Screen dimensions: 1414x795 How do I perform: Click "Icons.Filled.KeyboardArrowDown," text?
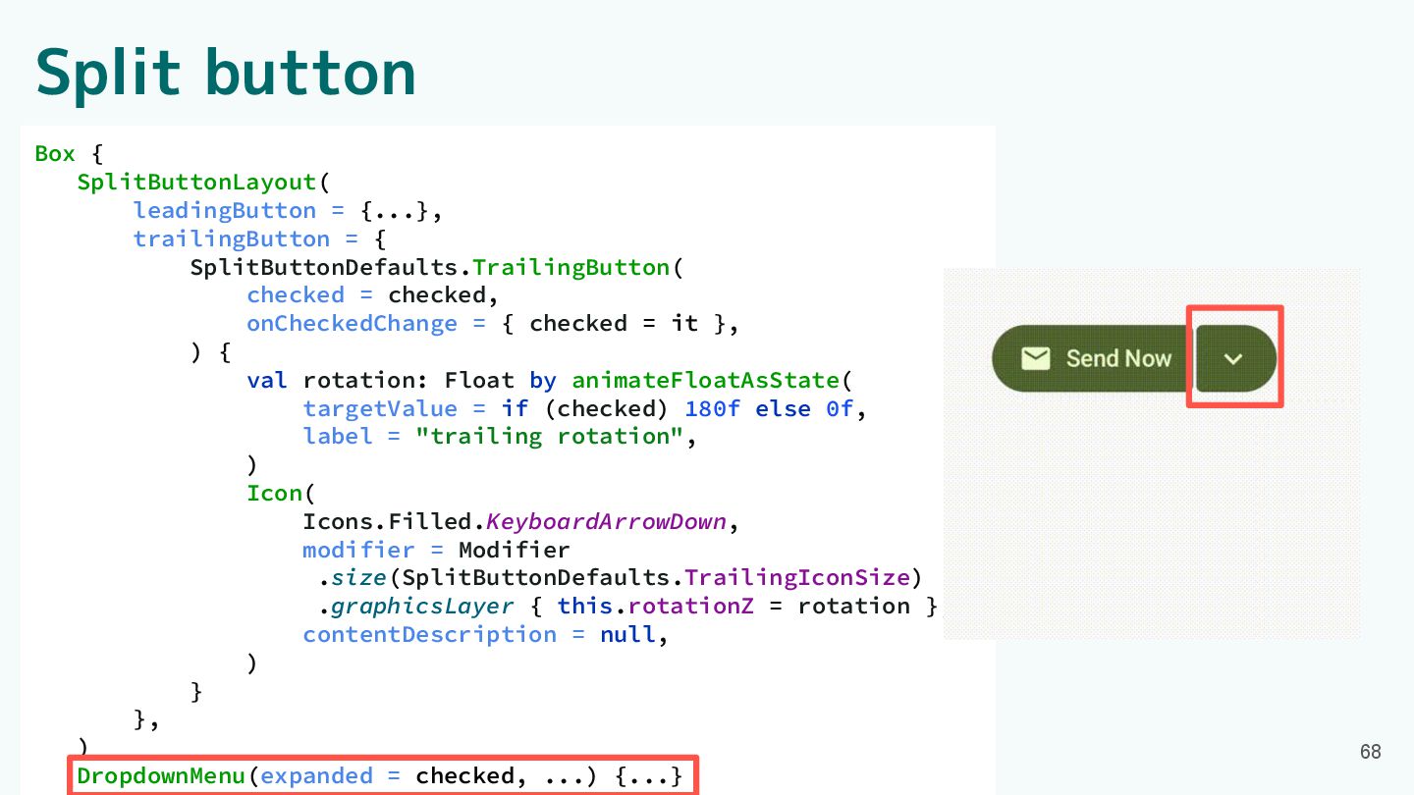point(521,521)
